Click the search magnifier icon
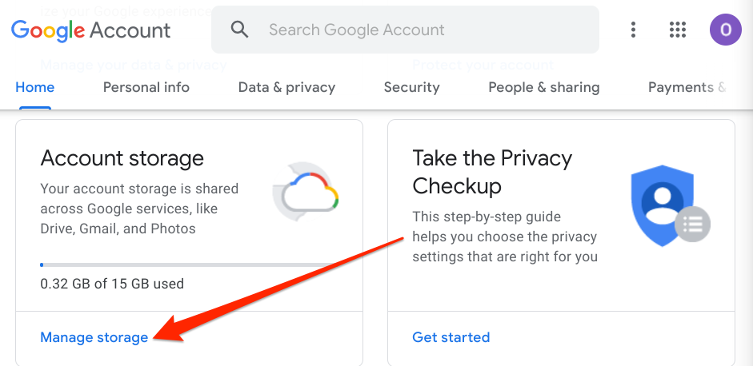This screenshot has width=753, height=366. [x=239, y=30]
